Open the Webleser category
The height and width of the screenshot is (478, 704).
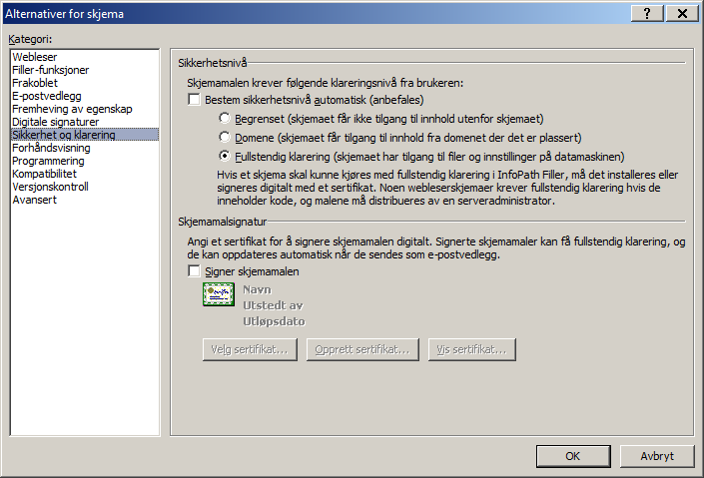(35, 57)
